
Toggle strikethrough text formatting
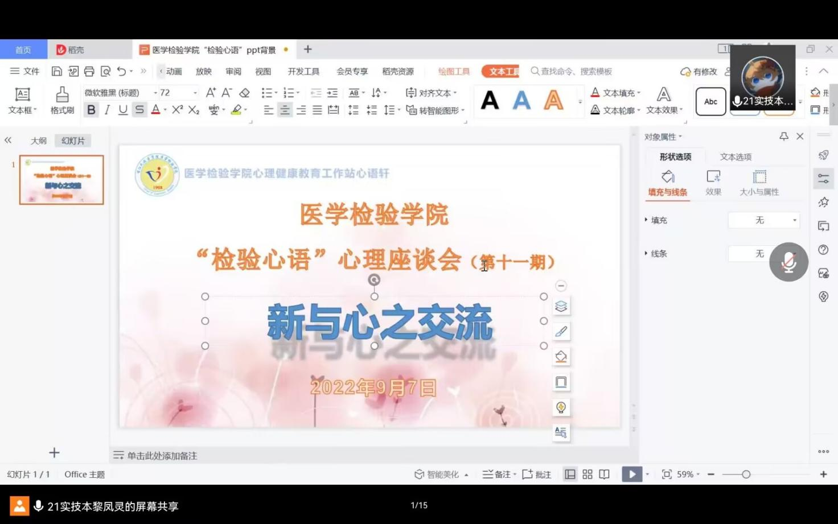click(139, 110)
